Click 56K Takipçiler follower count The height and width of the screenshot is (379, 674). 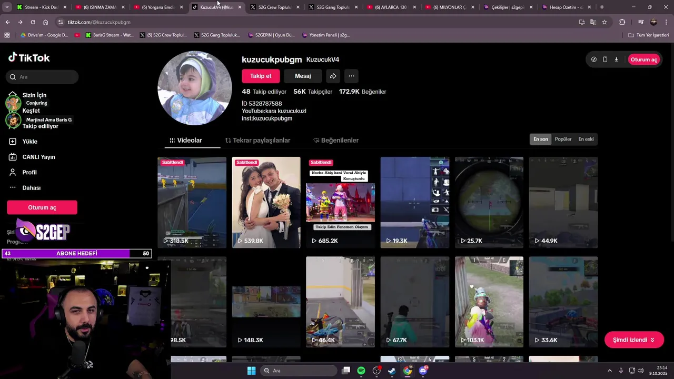[x=313, y=92]
